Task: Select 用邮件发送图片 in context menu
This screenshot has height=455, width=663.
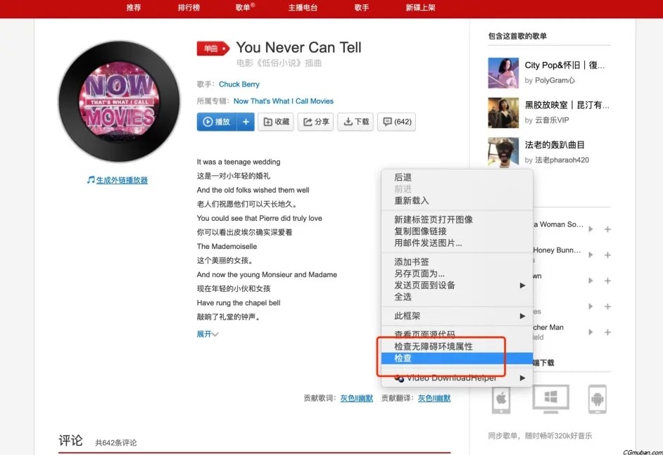Action: 457,243
